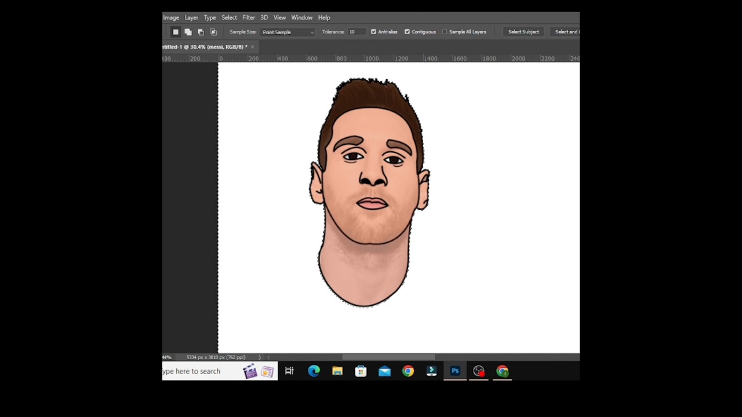This screenshot has height=417, width=742.
Task: Expand the status bar info arrow
Action: [x=259, y=357]
